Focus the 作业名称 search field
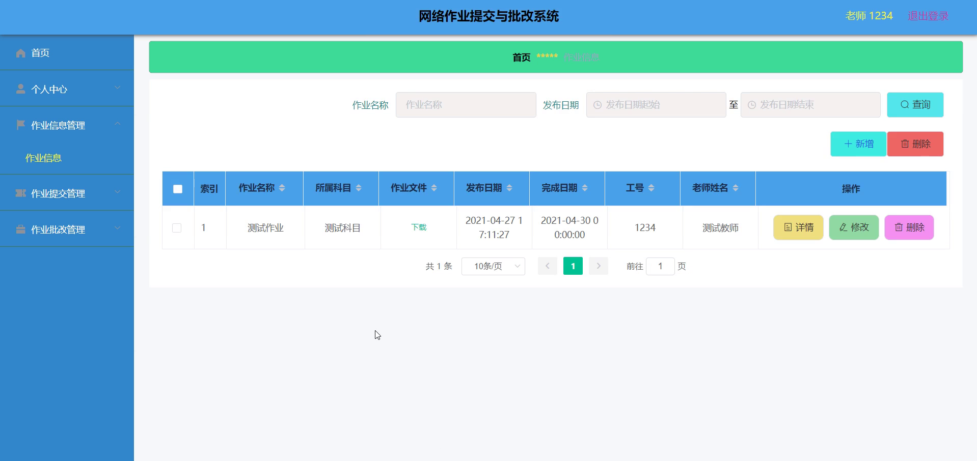Image resolution: width=977 pixels, height=461 pixels. point(466,105)
